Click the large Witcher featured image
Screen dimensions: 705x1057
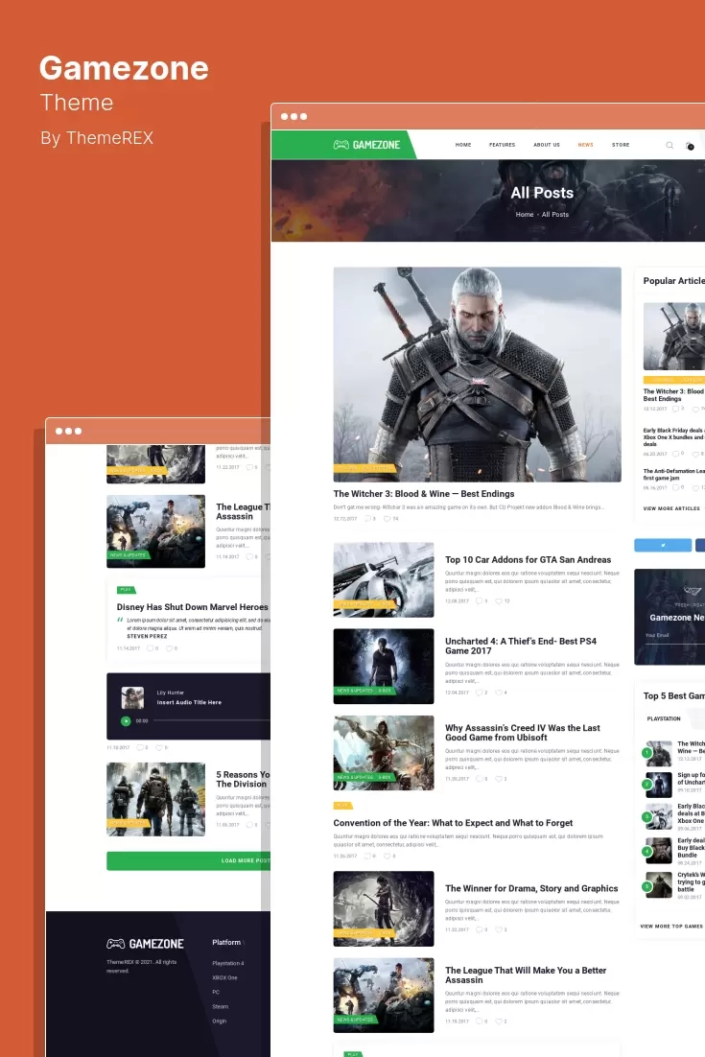(x=477, y=374)
